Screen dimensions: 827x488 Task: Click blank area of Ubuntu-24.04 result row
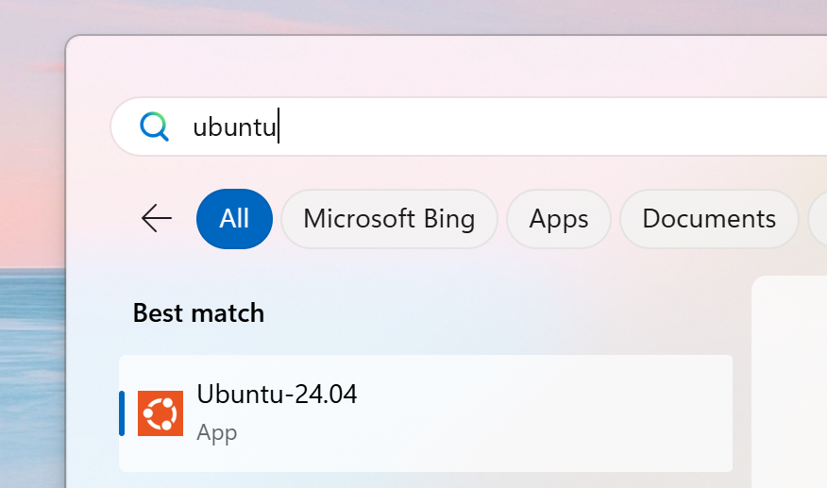pyautogui.click(x=548, y=413)
